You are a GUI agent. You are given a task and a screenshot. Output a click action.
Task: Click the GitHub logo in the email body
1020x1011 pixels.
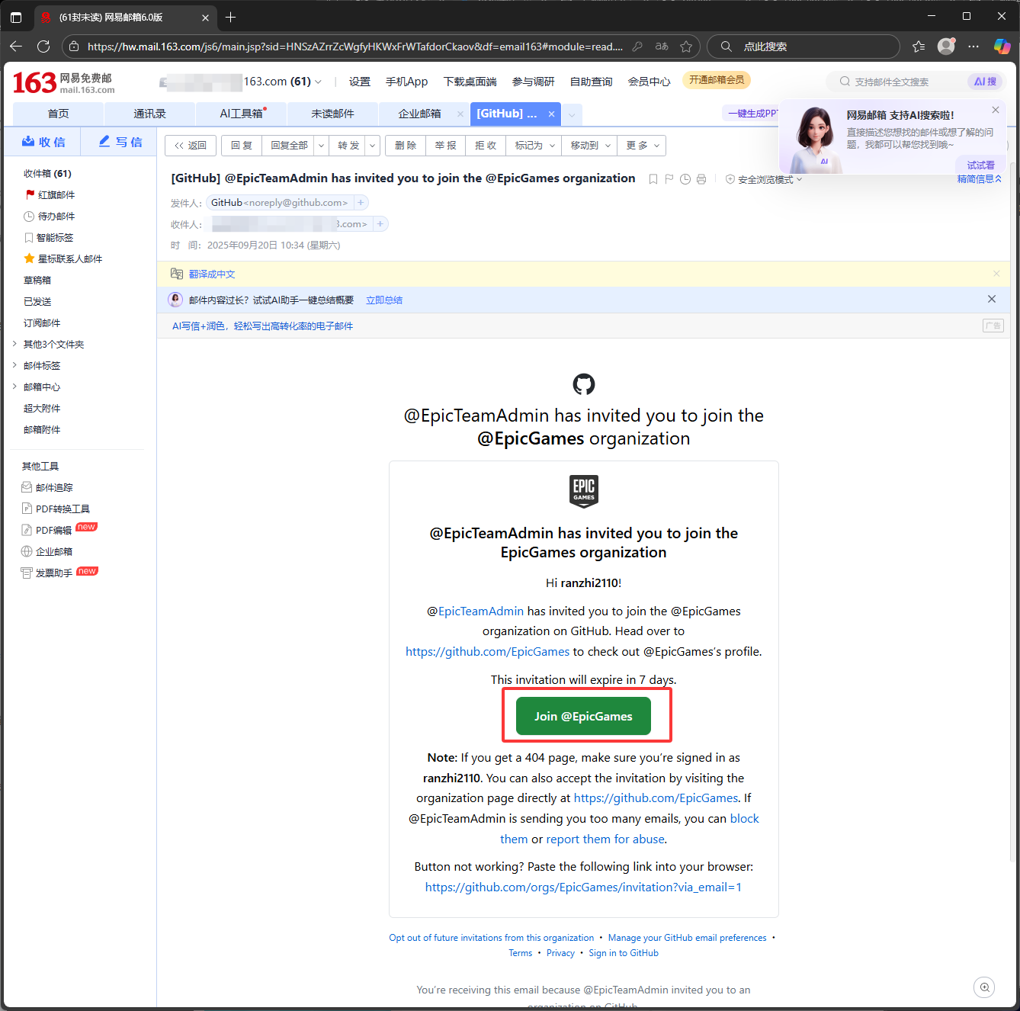[x=583, y=384]
